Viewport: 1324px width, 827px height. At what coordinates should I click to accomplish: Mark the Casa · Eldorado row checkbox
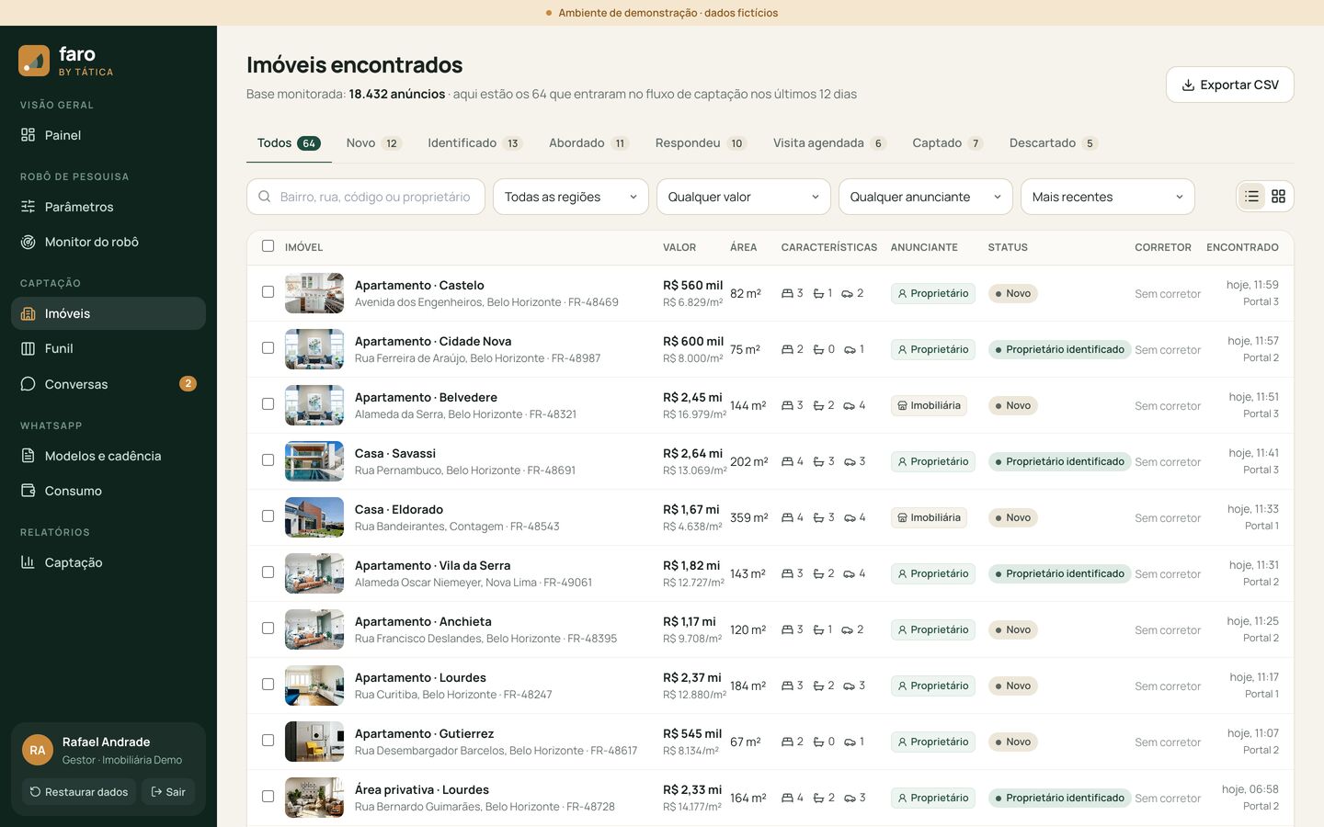click(268, 516)
